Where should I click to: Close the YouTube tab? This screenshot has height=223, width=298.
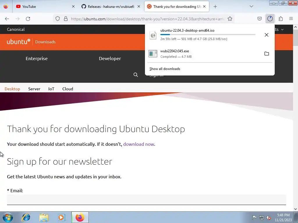pos(73,7)
